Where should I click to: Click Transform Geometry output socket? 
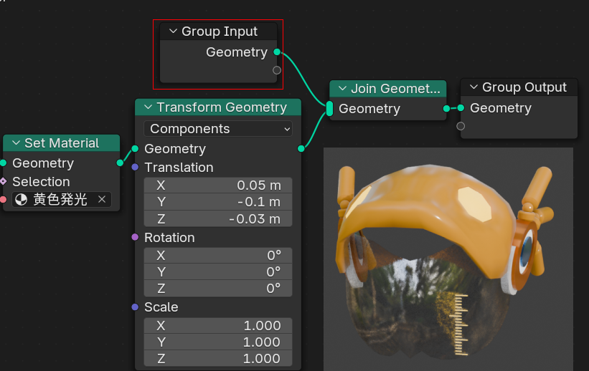tap(301, 149)
